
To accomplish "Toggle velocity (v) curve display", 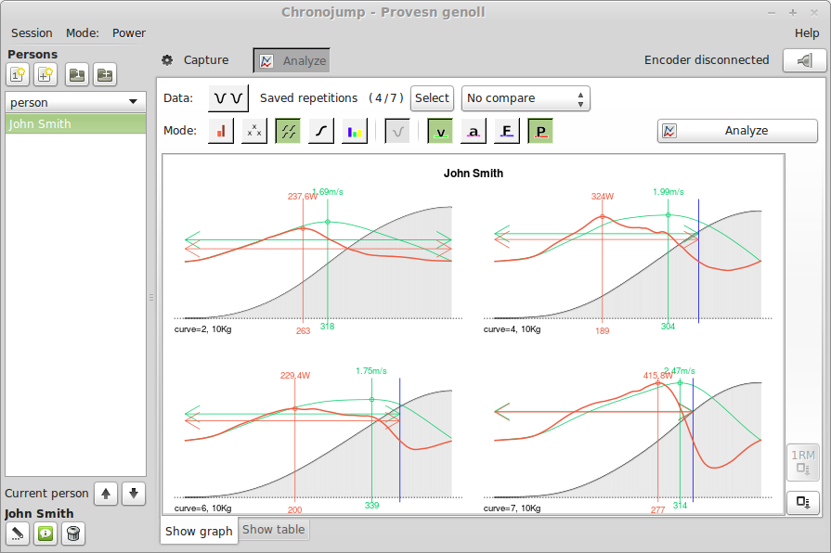I will click(x=440, y=131).
